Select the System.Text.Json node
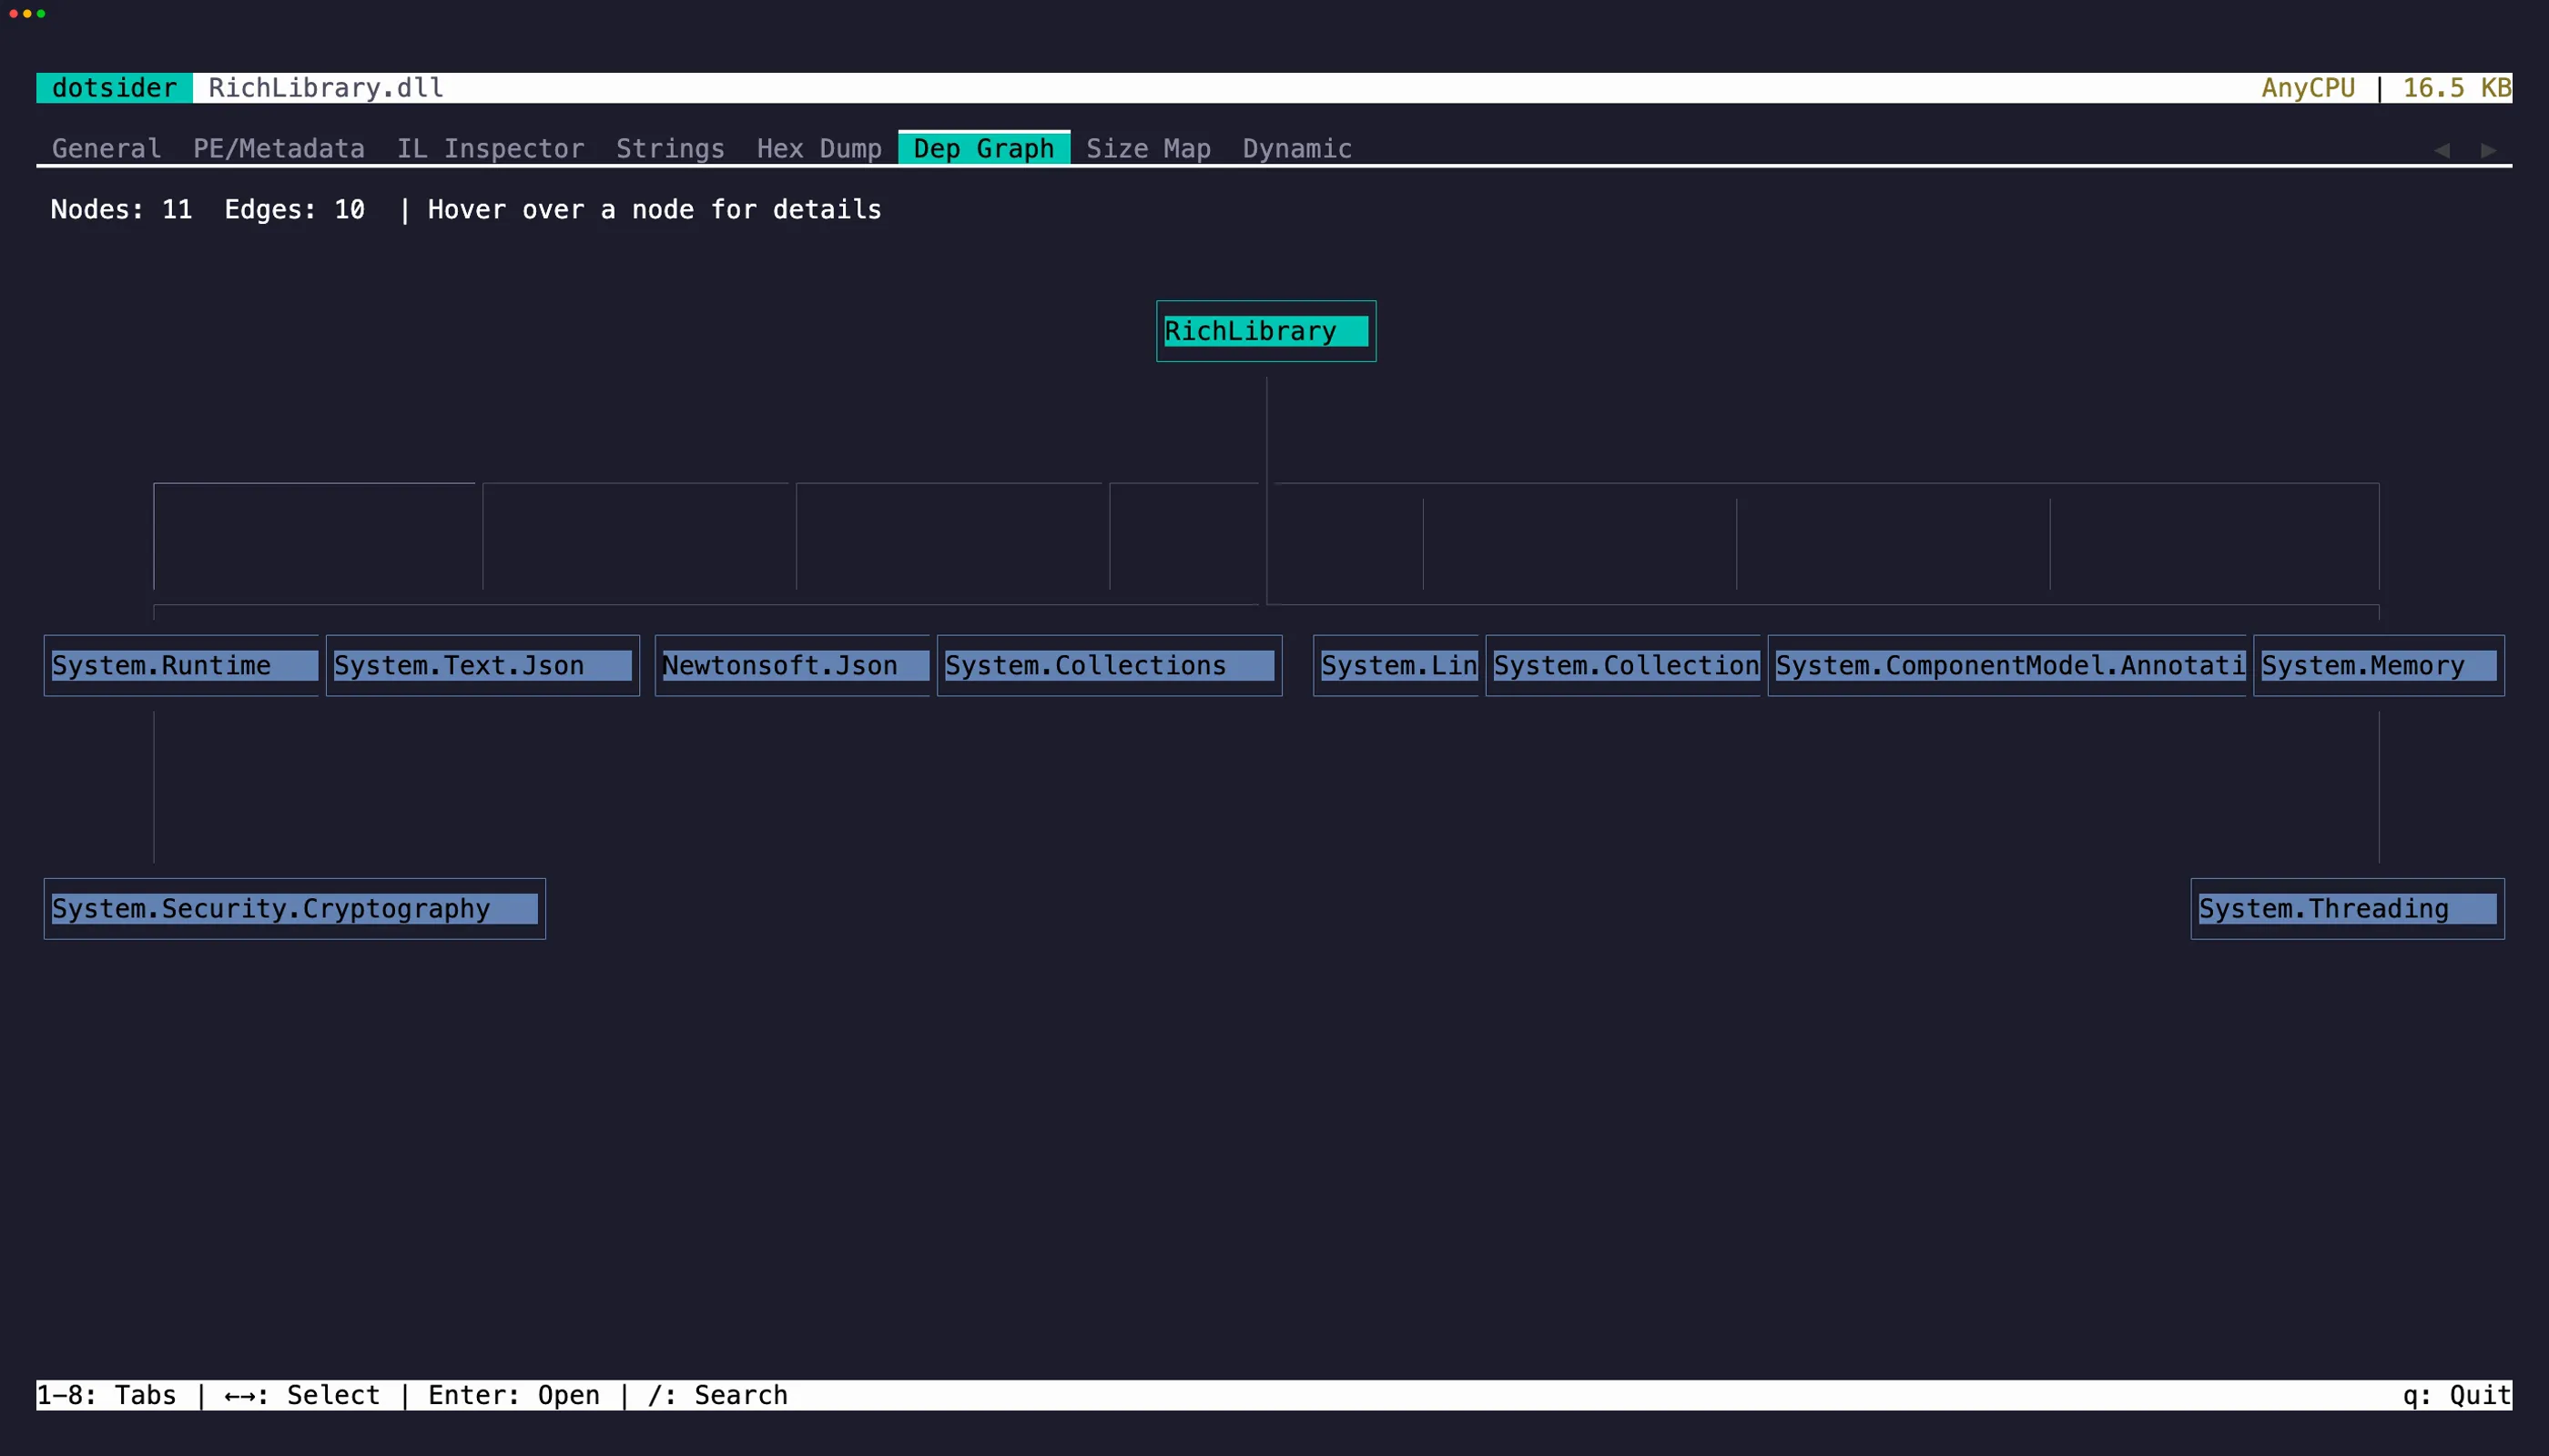 (482, 665)
